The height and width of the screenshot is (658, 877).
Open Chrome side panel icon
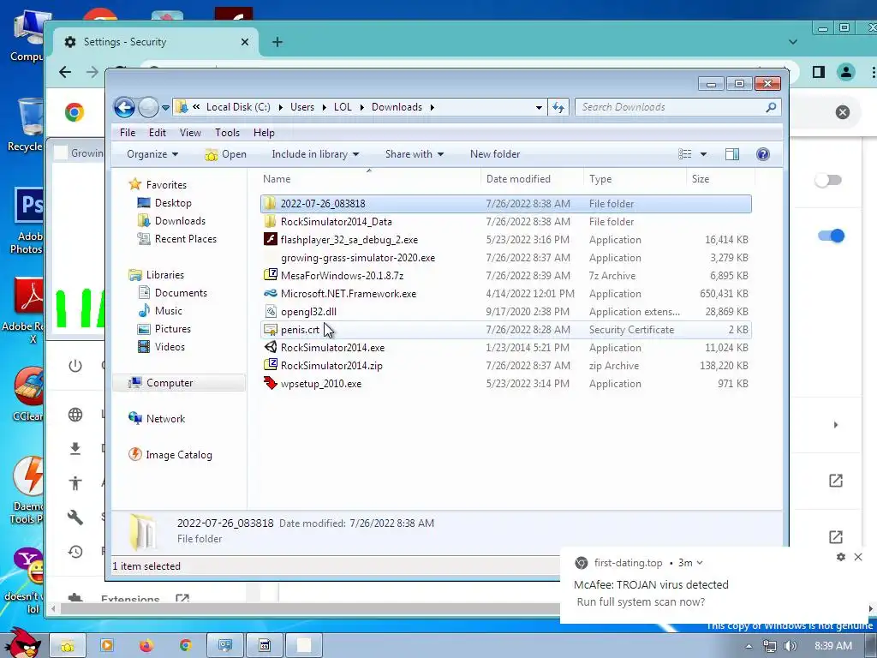pyautogui.click(x=819, y=72)
